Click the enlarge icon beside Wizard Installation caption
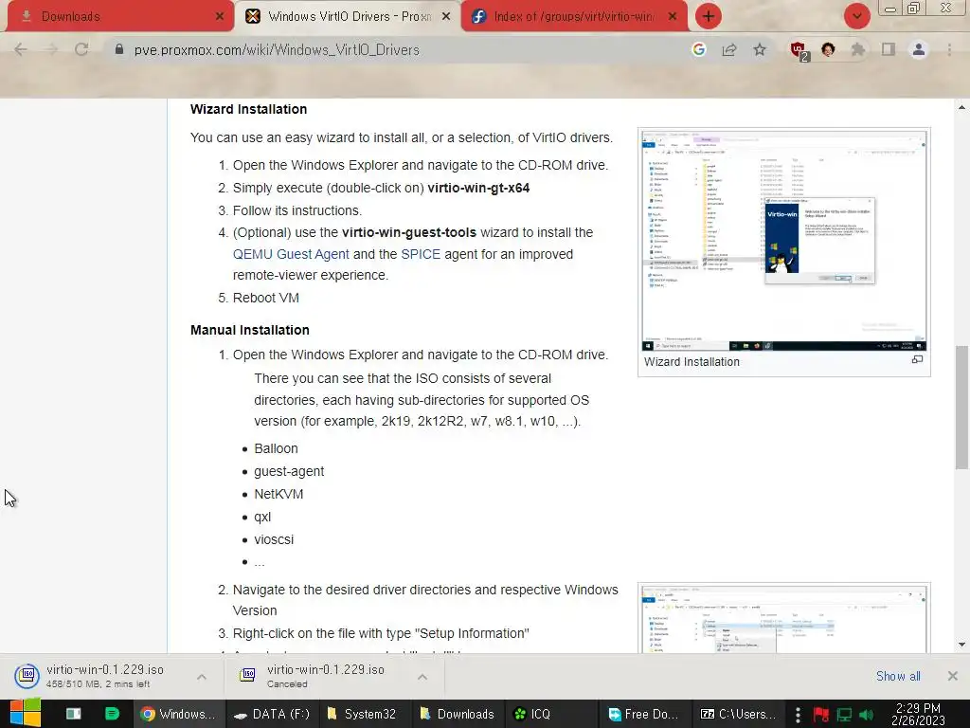 917,359
